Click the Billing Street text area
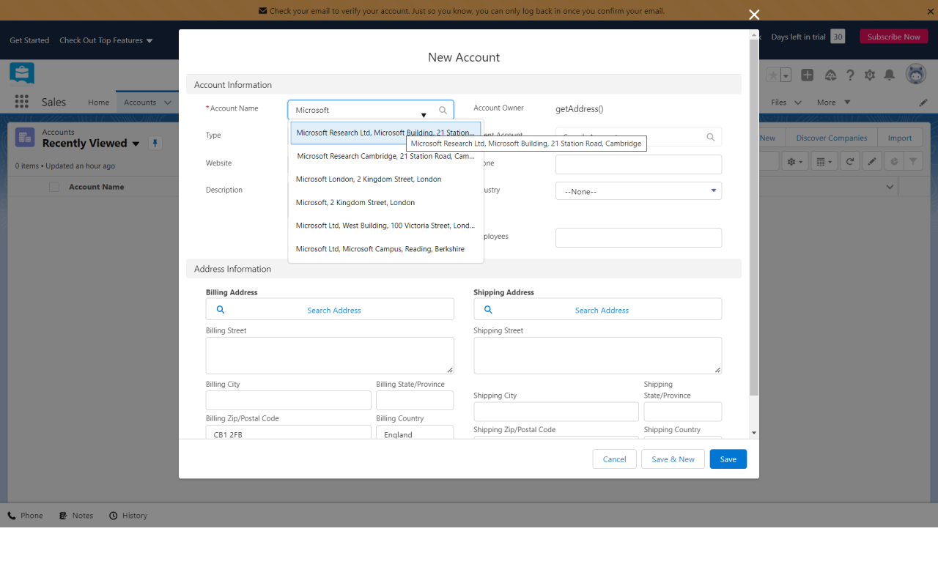This screenshot has height=586, width=938. 330,355
